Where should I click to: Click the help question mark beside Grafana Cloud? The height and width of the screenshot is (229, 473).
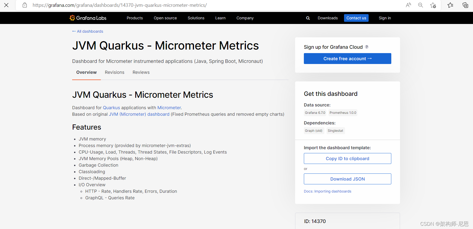click(x=367, y=47)
